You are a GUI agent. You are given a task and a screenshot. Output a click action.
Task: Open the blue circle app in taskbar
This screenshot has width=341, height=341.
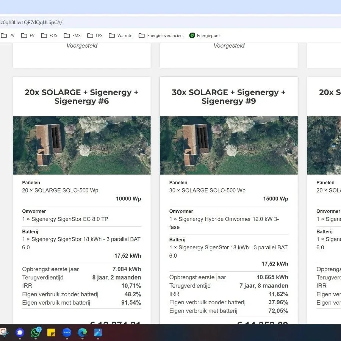pyautogui.click(x=20, y=333)
